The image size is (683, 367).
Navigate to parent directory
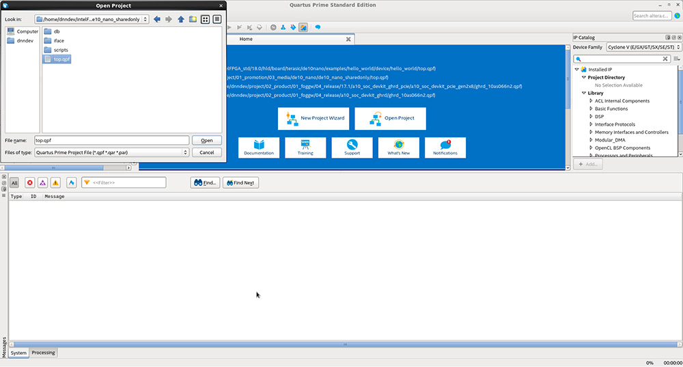181,19
